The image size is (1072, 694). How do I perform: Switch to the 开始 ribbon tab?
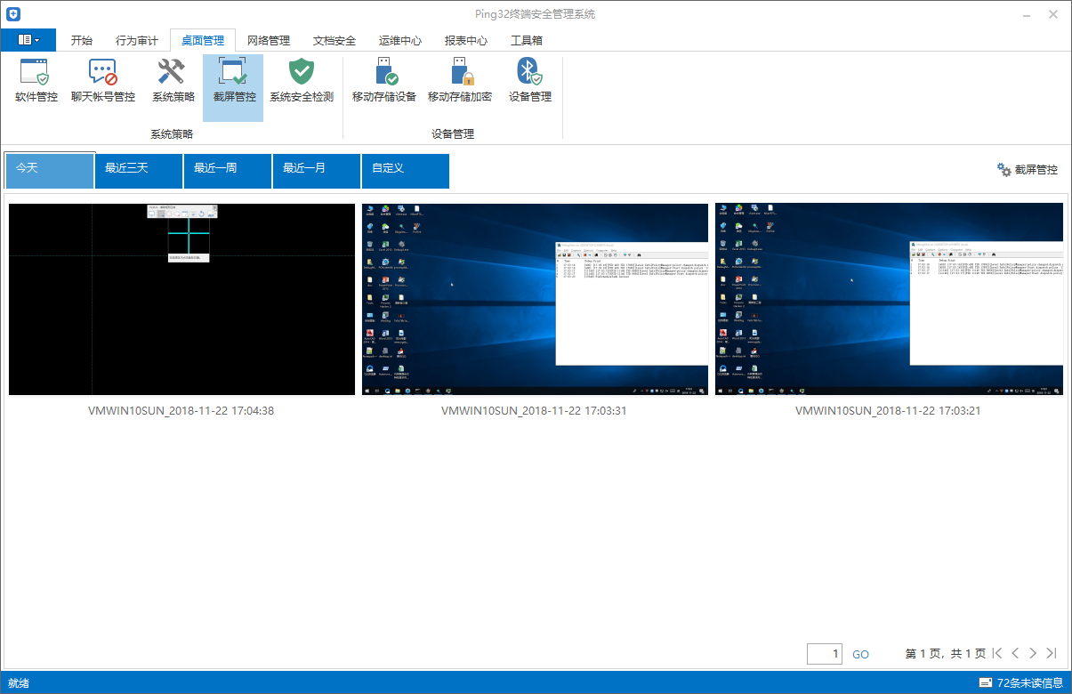(82, 40)
